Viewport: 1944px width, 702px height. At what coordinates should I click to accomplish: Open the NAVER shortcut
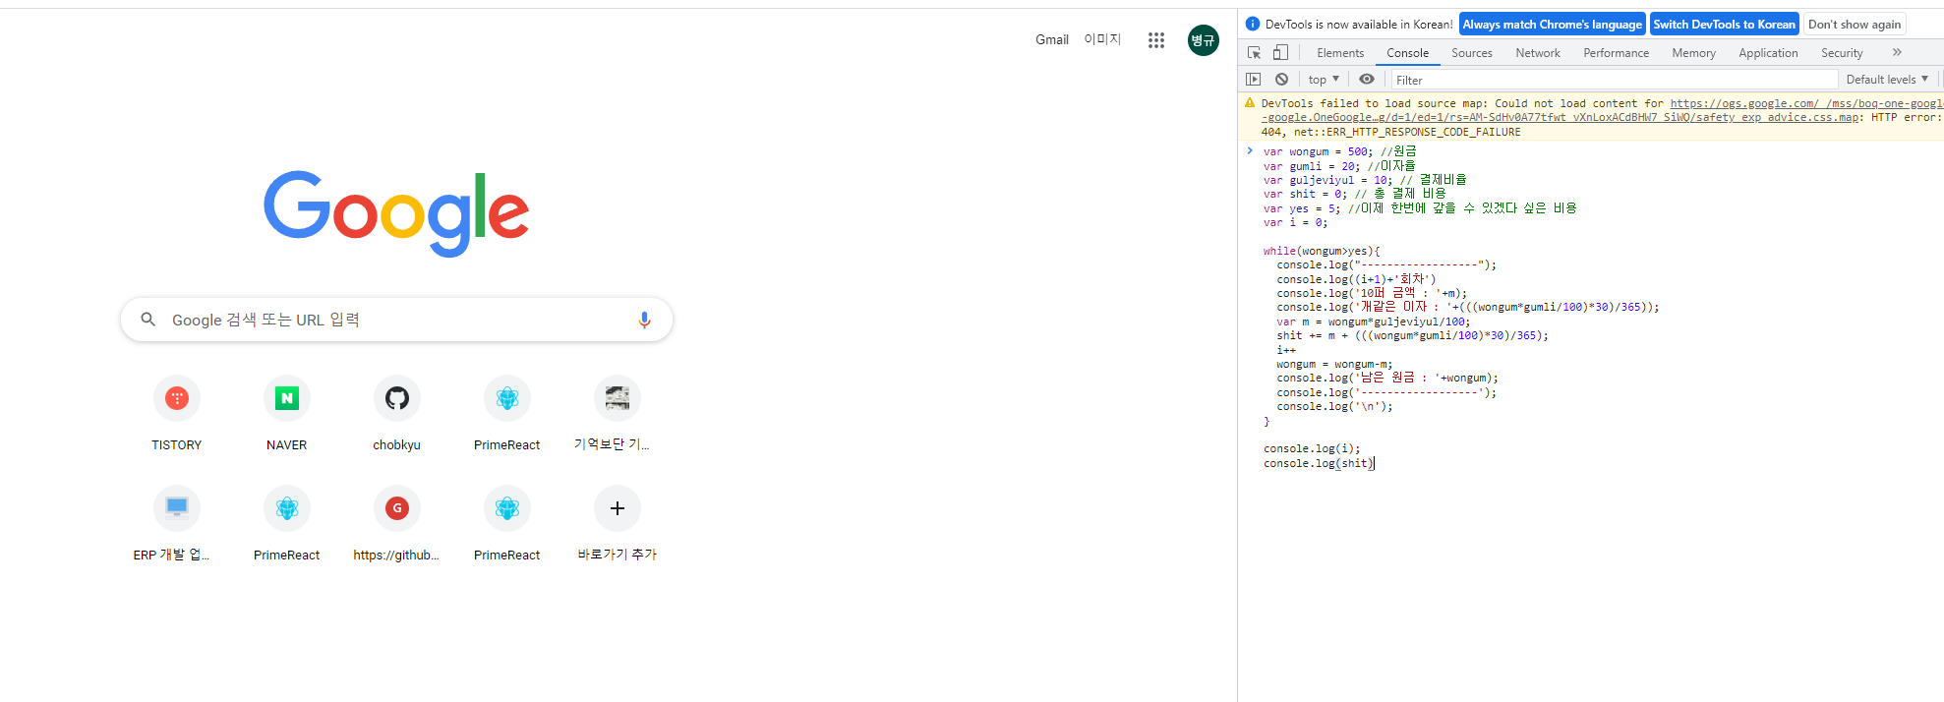click(x=287, y=415)
